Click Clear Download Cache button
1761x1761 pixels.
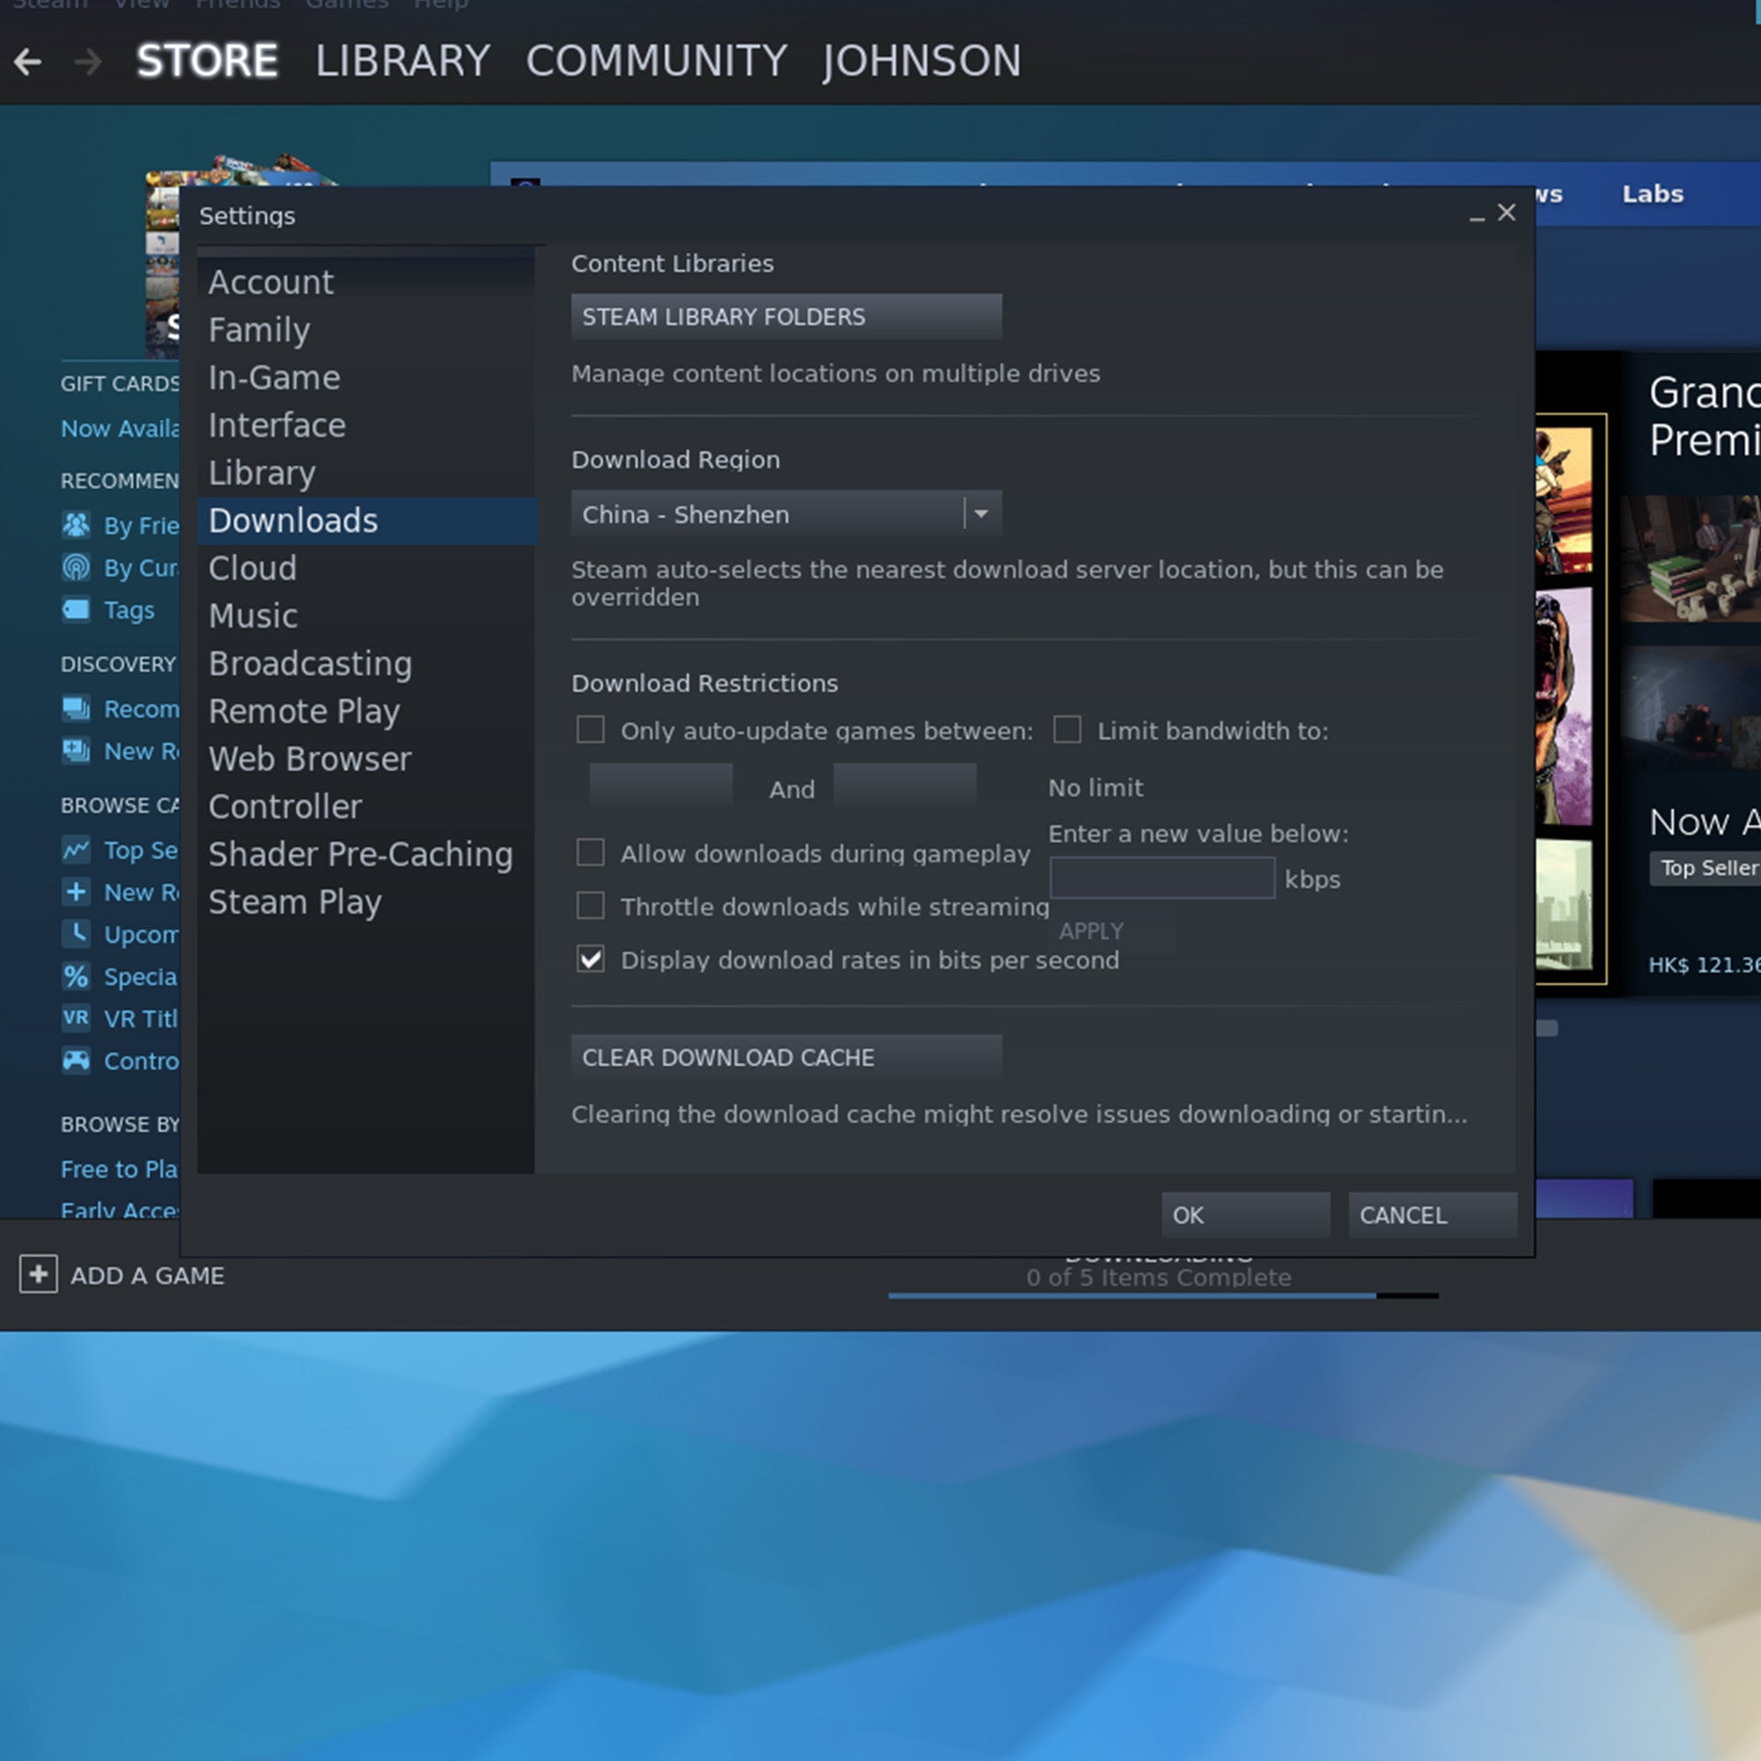pos(786,1057)
